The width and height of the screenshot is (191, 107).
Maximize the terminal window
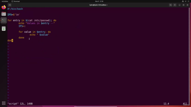point(184,5)
